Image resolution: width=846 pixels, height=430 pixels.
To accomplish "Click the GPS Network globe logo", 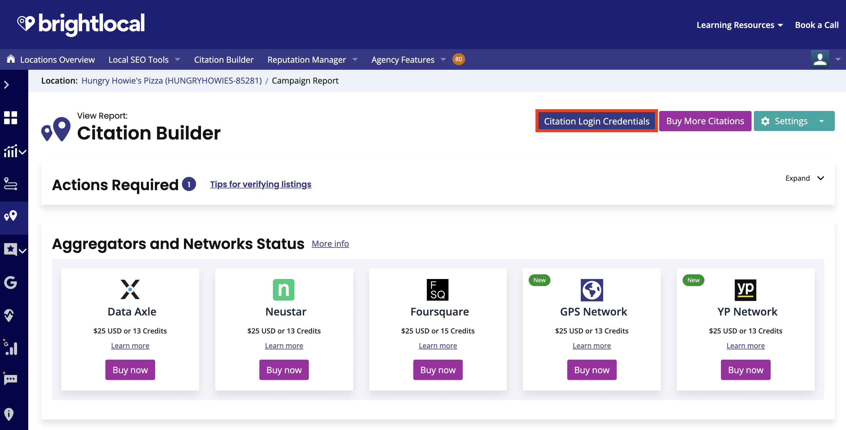I will [592, 290].
